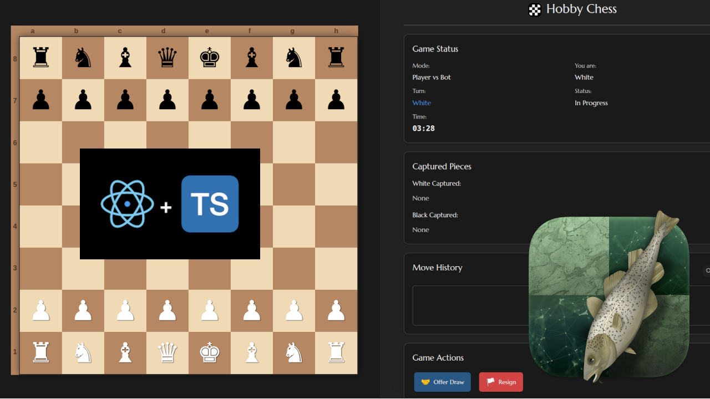Screen dimensions: 710x399
Task: Select the white knight on b1
Action: coord(83,353)
